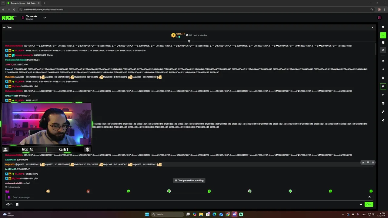Click the reply icon on hovered Majid303 message
Viewport: 388px width, 218px height.
pyautogui.click(x=363, y=163)
